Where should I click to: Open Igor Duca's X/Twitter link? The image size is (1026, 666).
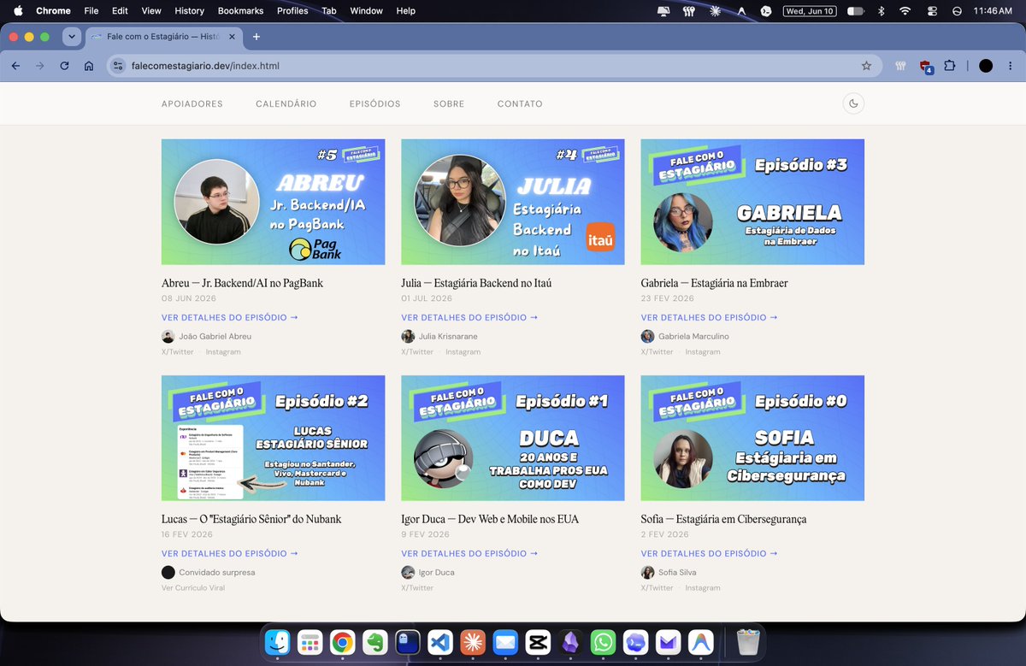(x=417, y=587)
